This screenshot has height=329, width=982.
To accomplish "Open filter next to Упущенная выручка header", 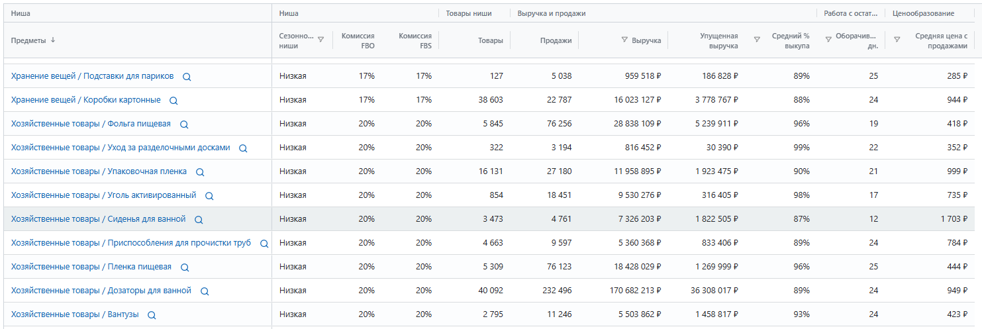I will point(757,40).
